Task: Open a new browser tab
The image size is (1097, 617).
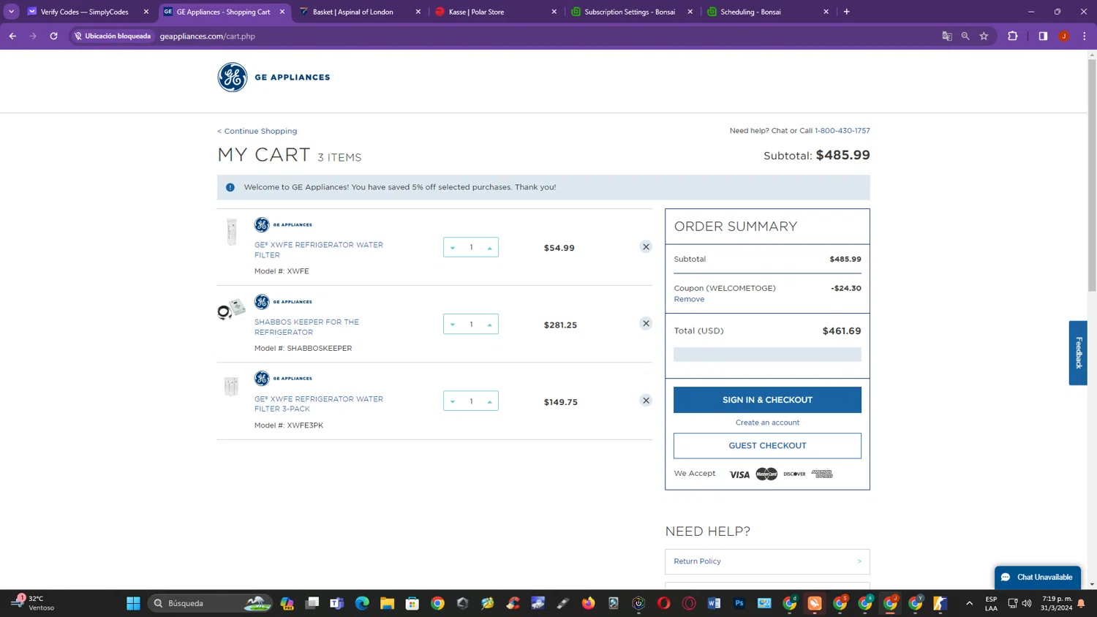Action: 846,12
